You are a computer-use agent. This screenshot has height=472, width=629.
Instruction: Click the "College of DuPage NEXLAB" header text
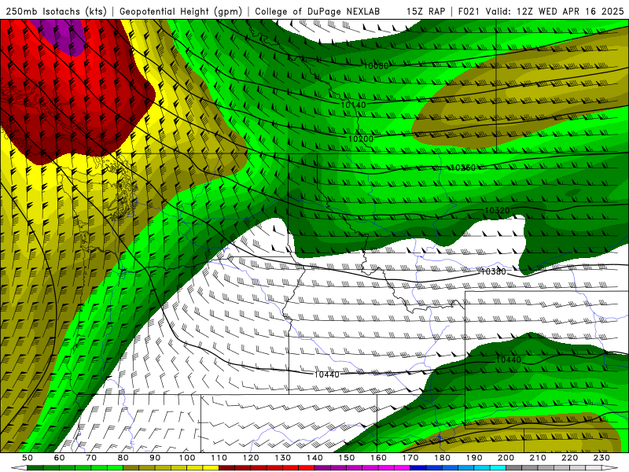point(318,11)
